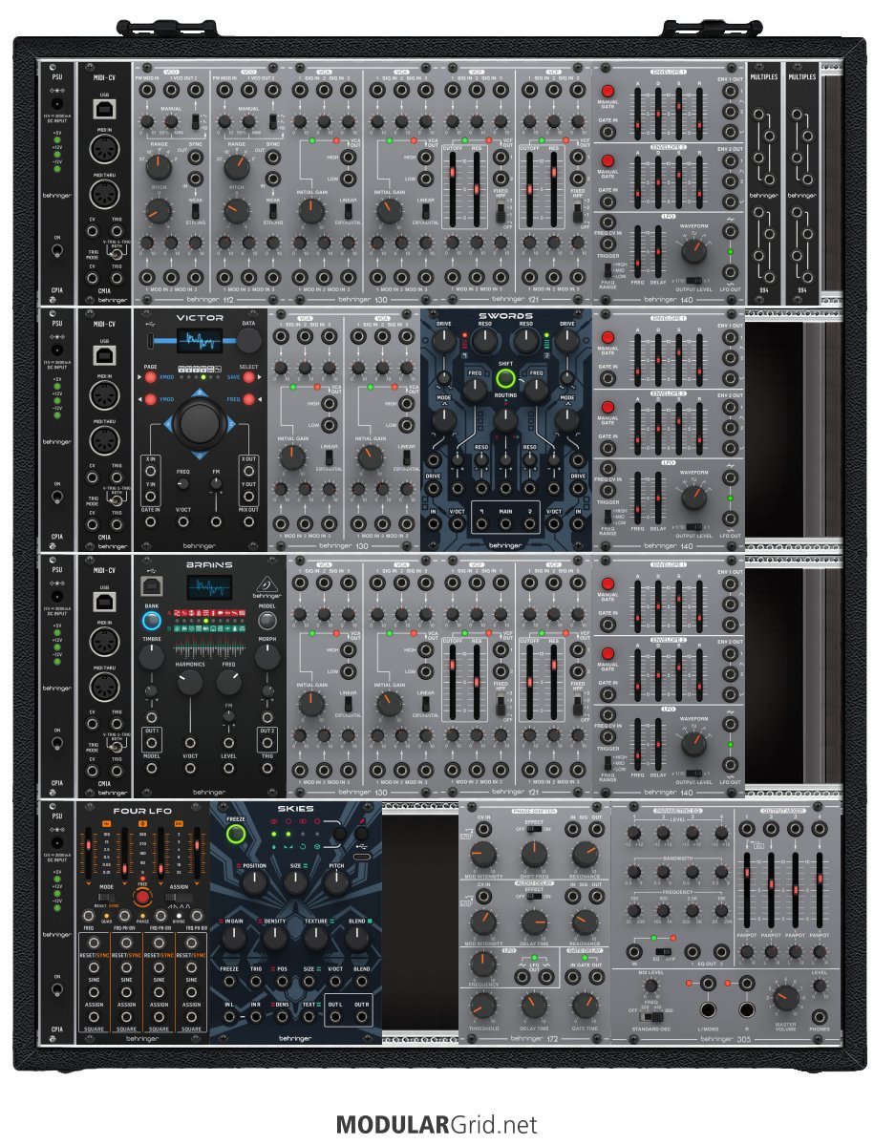Click the first fader on Four LFO
874x1145 pixels.
point(90,853)
